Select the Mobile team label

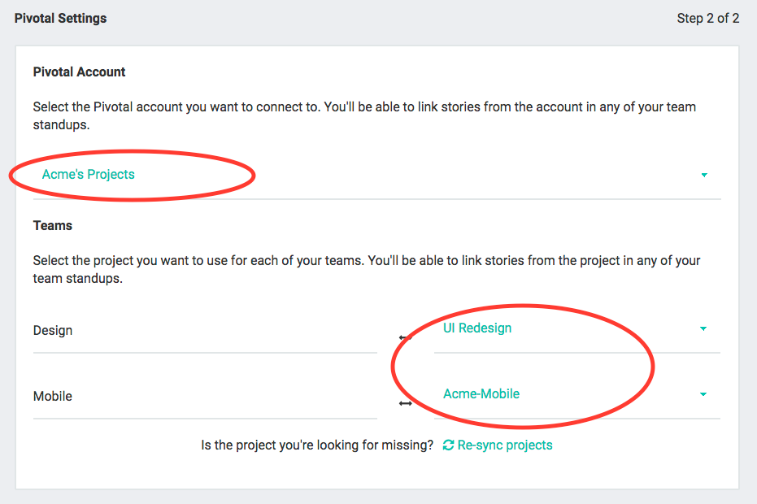(x=53, y=397)
